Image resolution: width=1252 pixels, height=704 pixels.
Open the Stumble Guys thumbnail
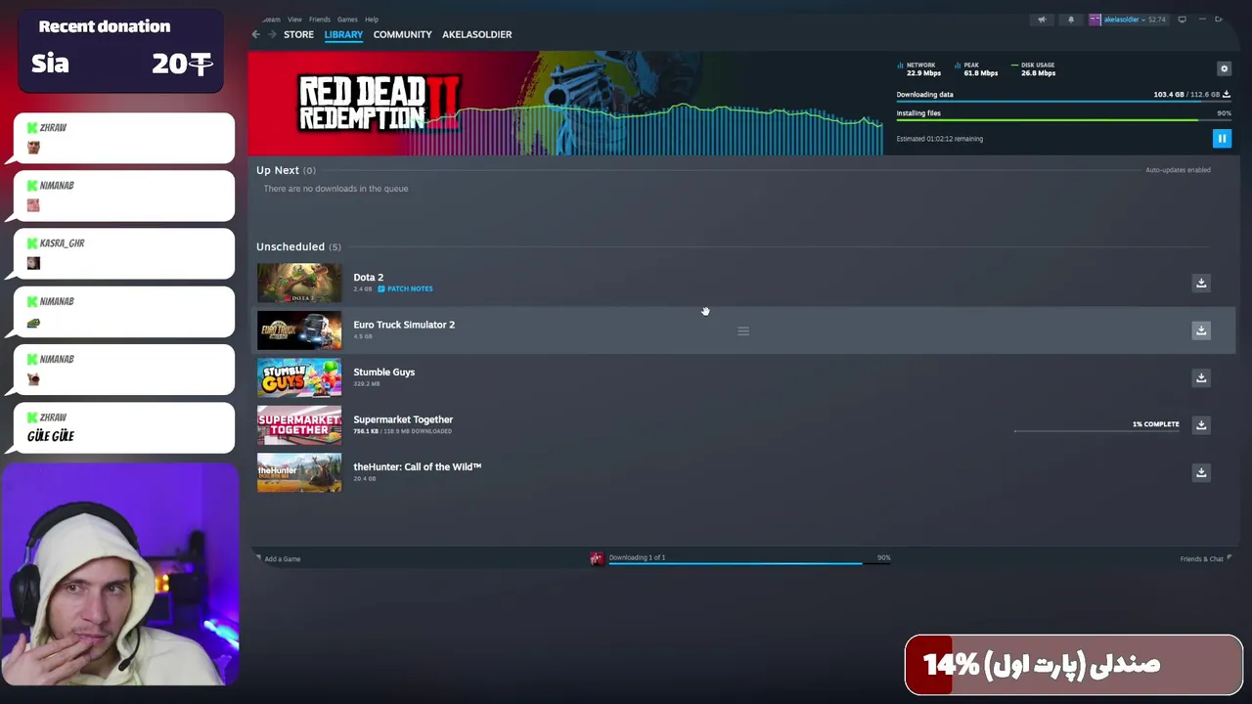[x=299, y=377]
